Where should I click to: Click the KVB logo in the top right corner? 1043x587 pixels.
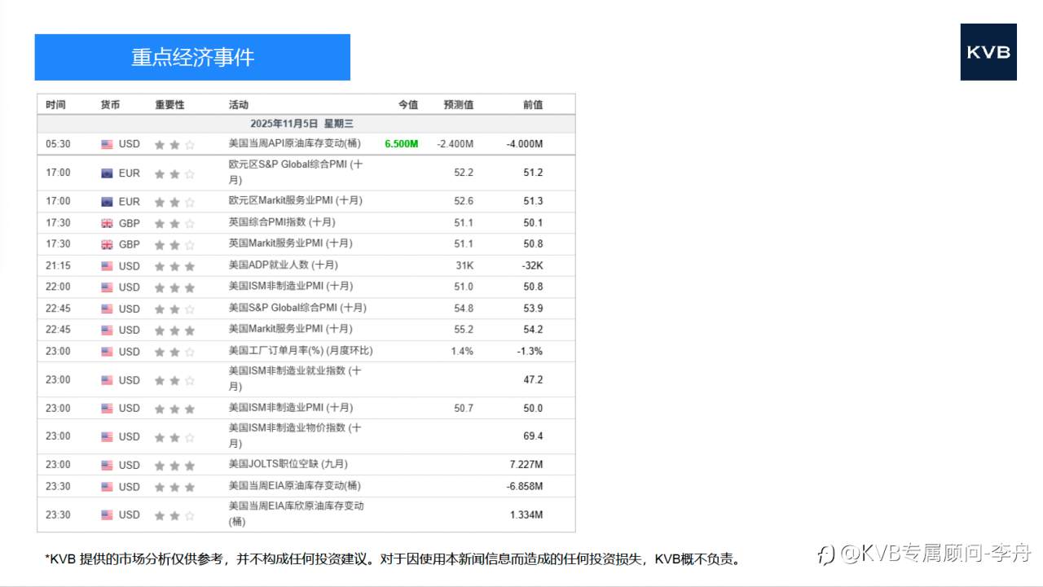coord(988,52)
